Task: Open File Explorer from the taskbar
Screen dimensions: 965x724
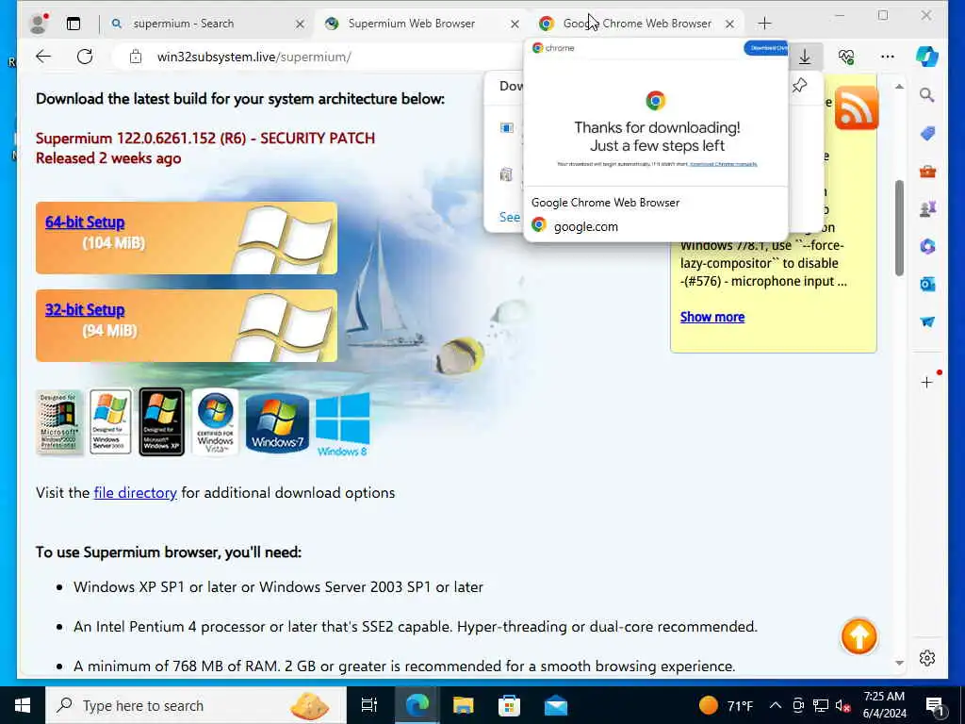Action: pos(463,705)
